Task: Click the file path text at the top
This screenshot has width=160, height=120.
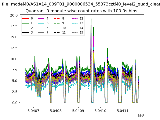Action: click(x=80, y=4)
